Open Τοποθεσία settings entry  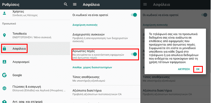(35, 35)
